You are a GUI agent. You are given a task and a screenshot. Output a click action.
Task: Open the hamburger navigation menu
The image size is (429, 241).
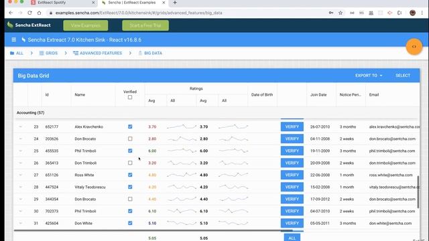click(13, 39)
